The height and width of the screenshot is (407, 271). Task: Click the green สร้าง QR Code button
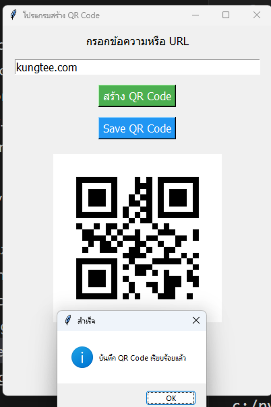[137, 96]
